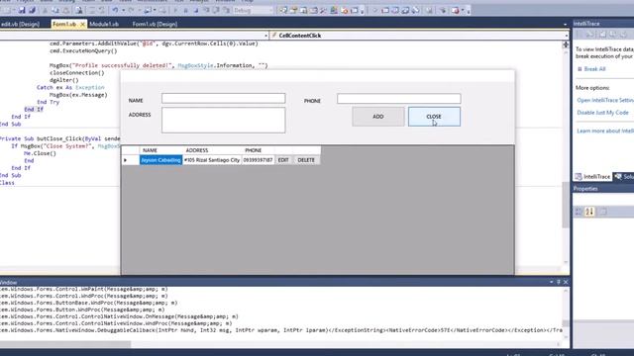Click the NAME column header in grid
The height and width of the screenshot is (356, 634).
coord(160,150)
